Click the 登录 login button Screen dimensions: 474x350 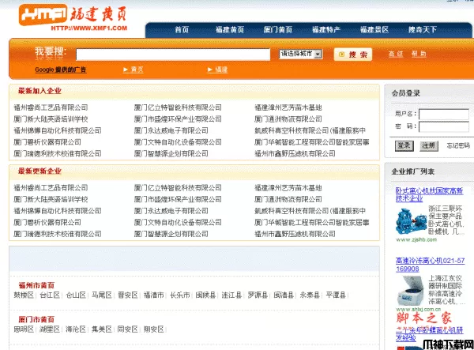(x=404, y=145)
